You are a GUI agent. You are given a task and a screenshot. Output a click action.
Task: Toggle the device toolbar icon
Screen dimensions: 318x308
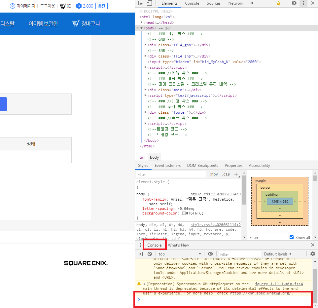(x=150, y=3)
